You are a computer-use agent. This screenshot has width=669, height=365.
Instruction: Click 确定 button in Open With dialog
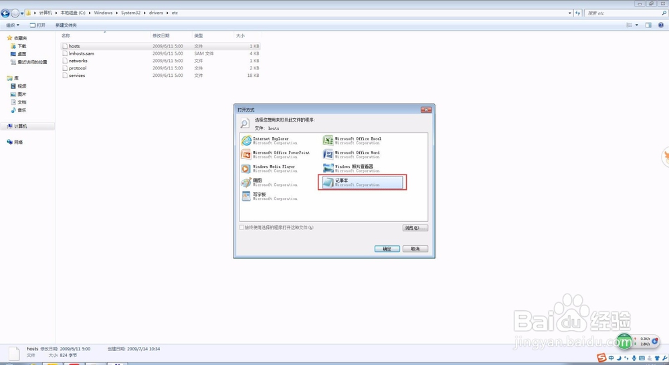[x=387, y=249]
